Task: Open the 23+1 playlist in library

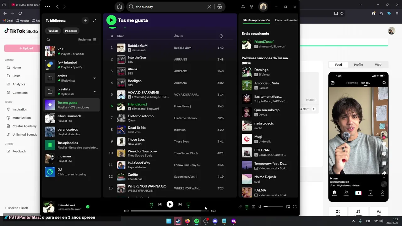Action: [71, 51]
